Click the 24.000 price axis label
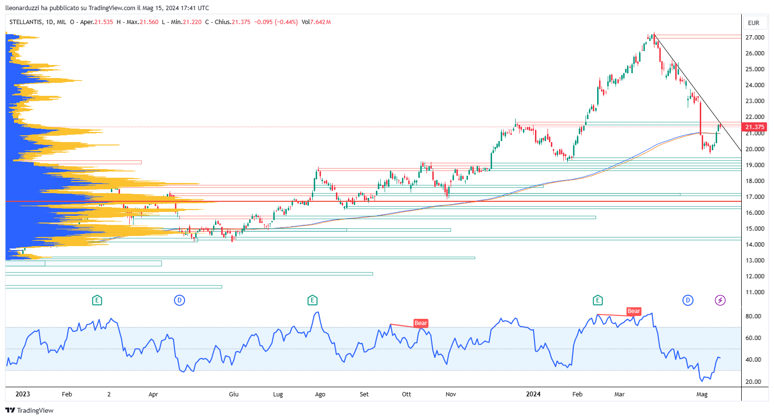Screen dimensions: 774x419 click(755, 85)
